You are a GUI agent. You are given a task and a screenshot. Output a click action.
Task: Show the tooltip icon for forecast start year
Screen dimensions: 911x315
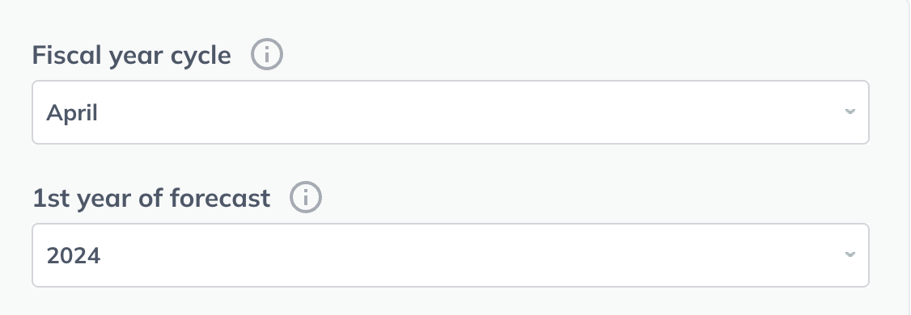tap(306, 197)
